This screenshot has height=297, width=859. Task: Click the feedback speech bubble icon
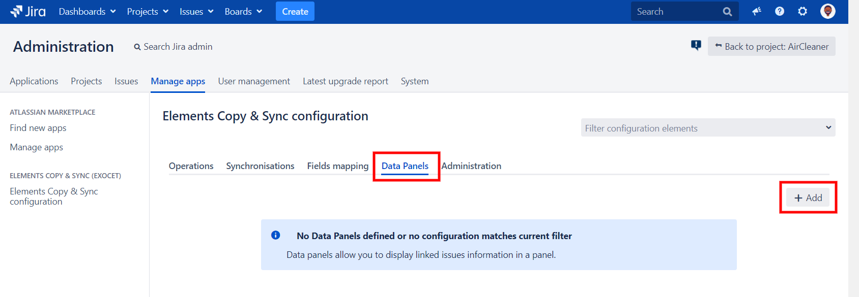pyautogui.click(x=696, y=46)
